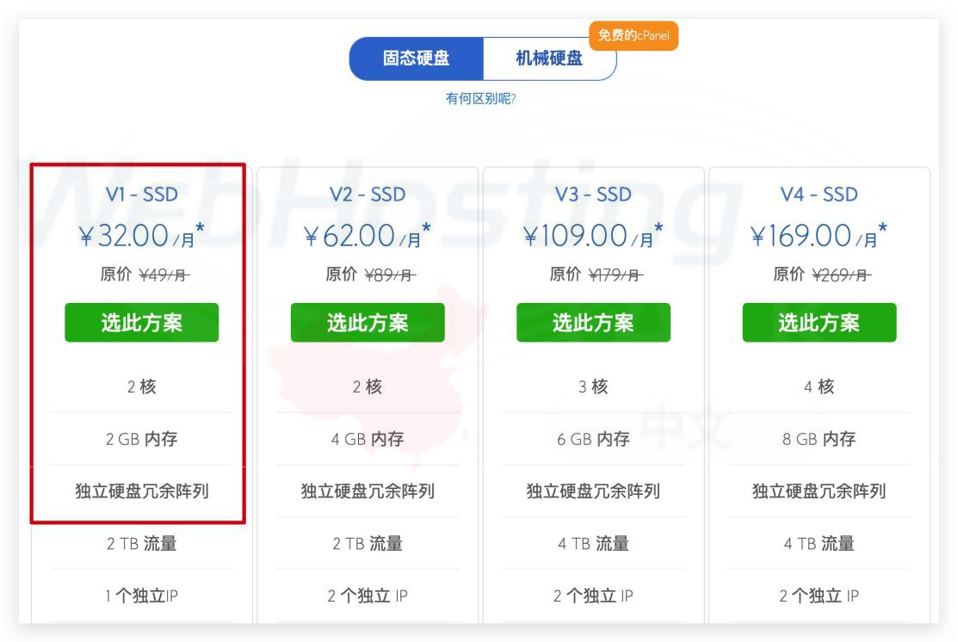Click the V4 - SSD plan heading

(x=819, y=195)
